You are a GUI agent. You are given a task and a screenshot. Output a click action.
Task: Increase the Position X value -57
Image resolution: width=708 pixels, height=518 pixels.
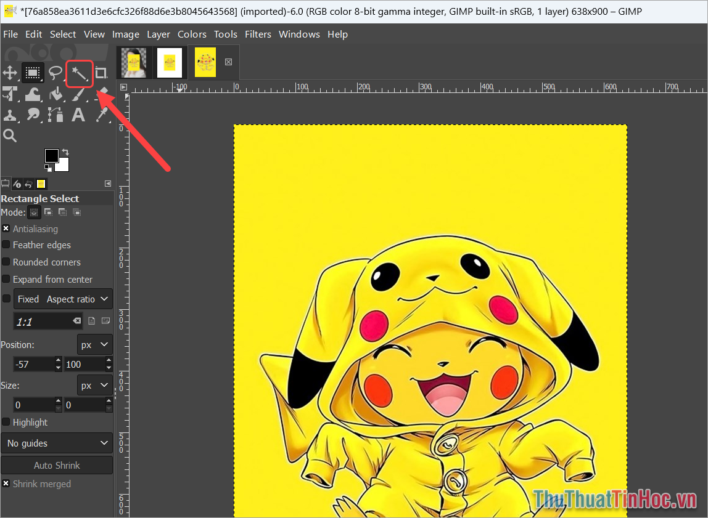58,360
